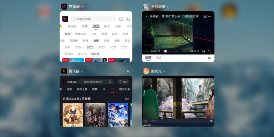Tap the bottom-right picture icon in 囧次元
Screen dimensions: 274x137
211,121
